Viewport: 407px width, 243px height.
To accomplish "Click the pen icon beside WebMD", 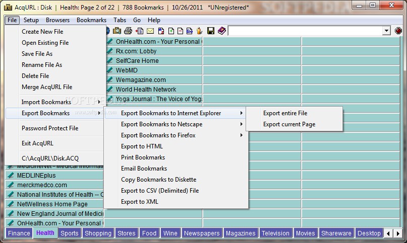I will tap(110, 70).
